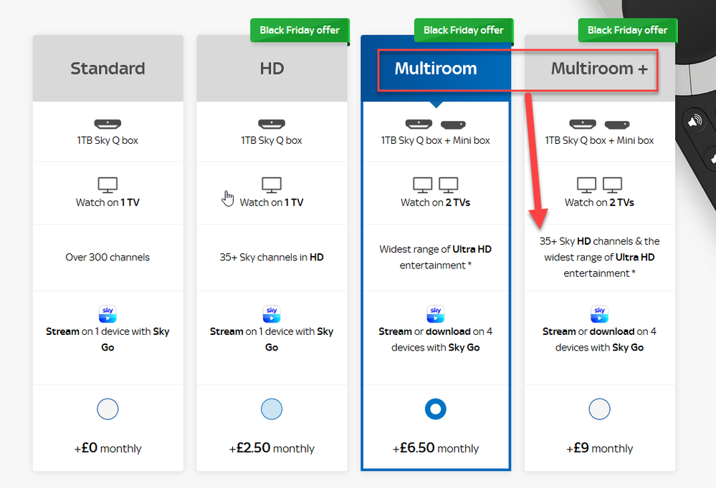Click the Sky Go icon in Multiroom + column
Image resolution: width=716 pixels, height=488 pixels.
pyautogui.click(x=599, y=313)
